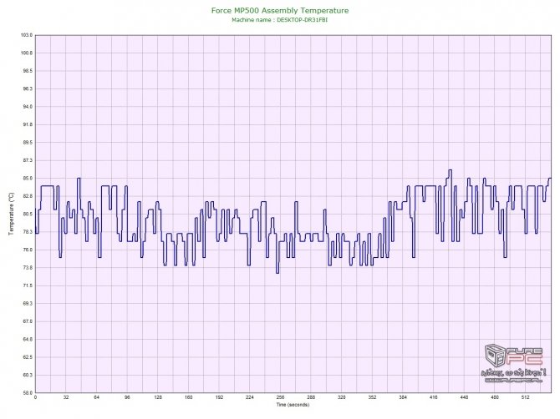Click the 192 seconds time axis label
The width and height of the screenshot is (560, 419).
[x=219, y=397]
